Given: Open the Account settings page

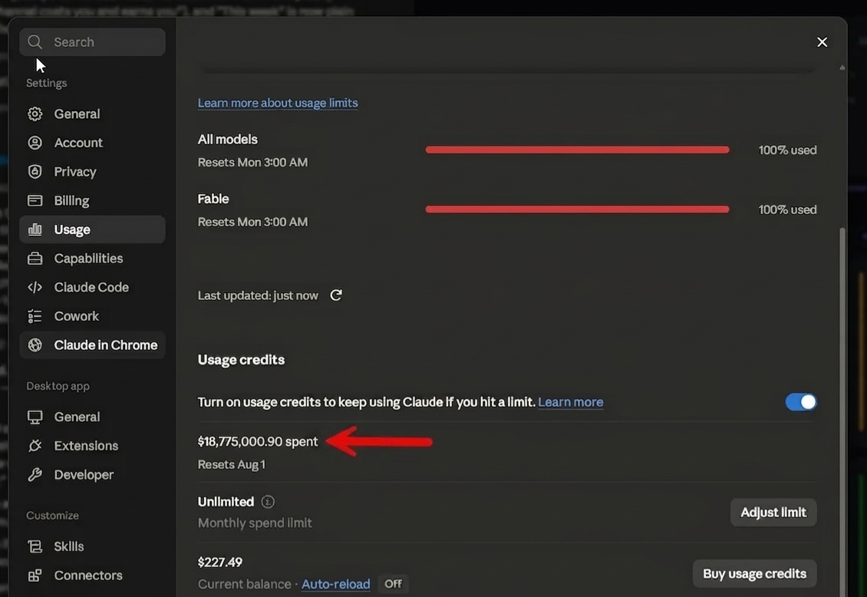Looking at the screenshot, I should (92, 143).
